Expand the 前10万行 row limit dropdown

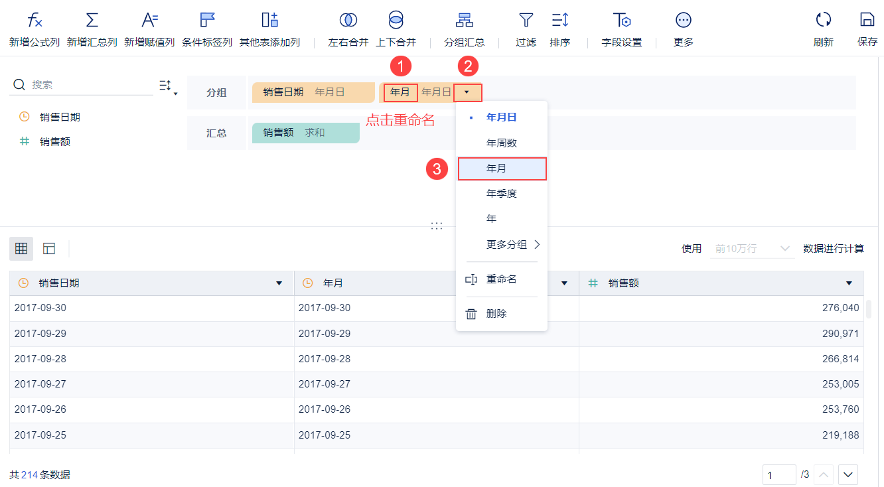[x=786, y=249]
